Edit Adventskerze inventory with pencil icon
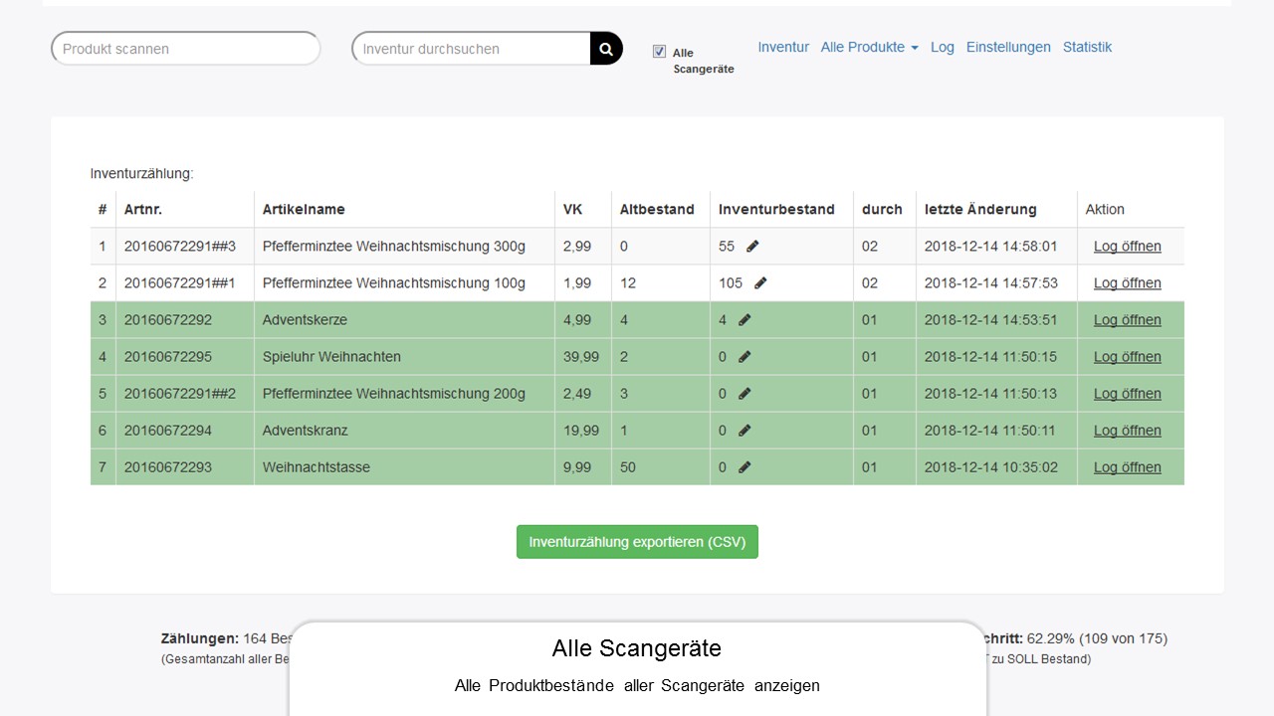 744,320
